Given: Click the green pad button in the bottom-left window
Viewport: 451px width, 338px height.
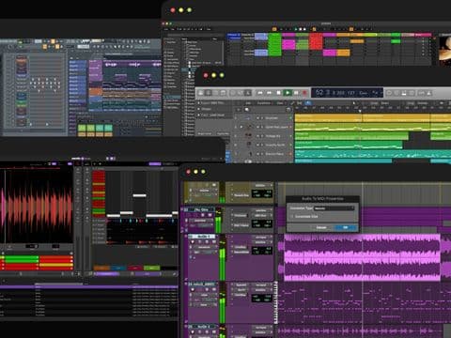Looking at the screenshot, I should (152, 268).
